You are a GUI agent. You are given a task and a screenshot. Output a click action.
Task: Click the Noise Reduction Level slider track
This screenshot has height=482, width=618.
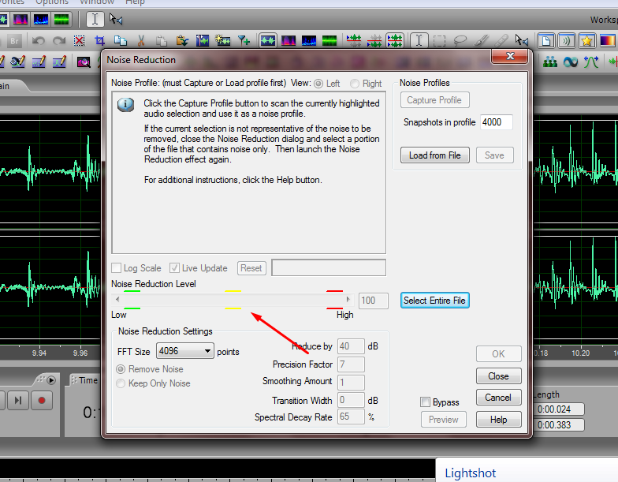tap(233, 300)
